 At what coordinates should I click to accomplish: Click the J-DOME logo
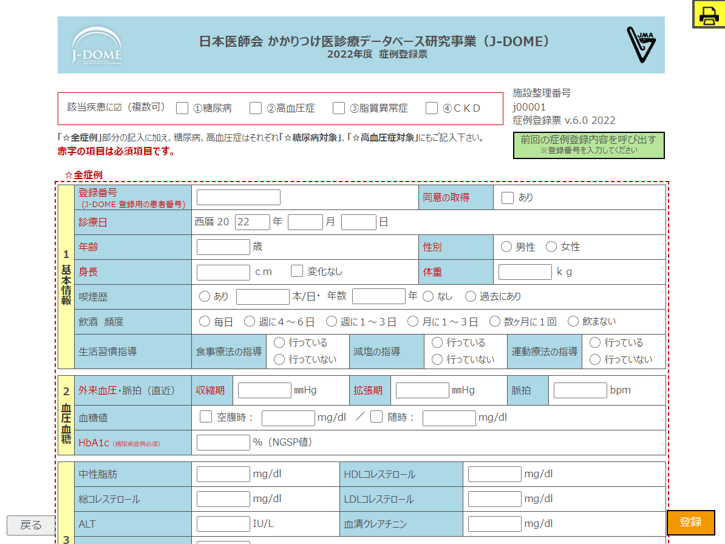click(x=97, y=46)
